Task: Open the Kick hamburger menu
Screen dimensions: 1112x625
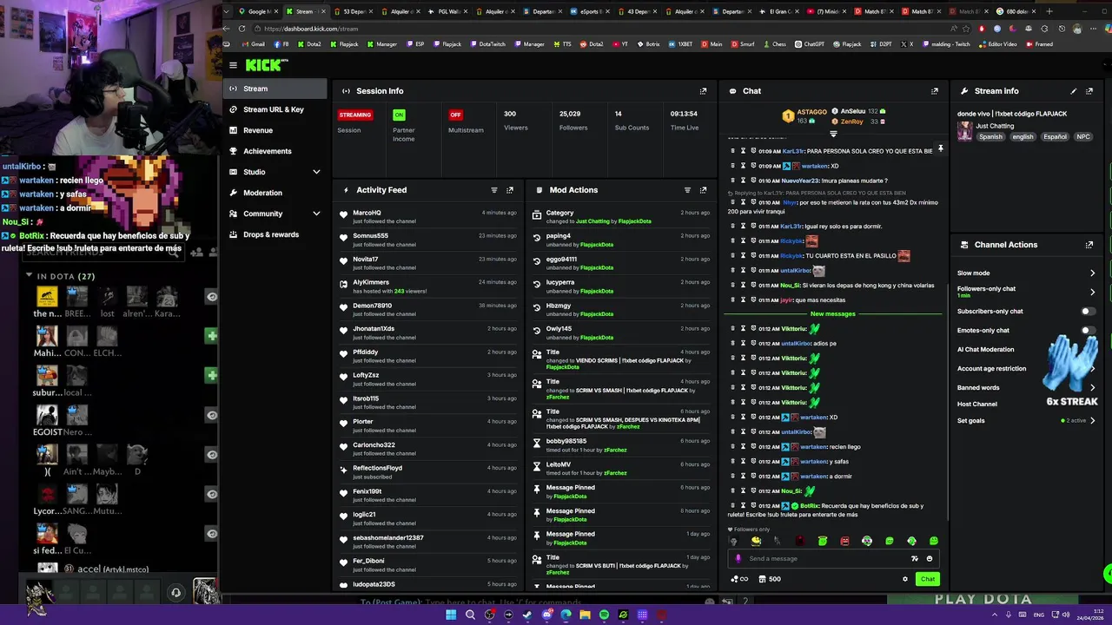Action: tap(233, 65)
